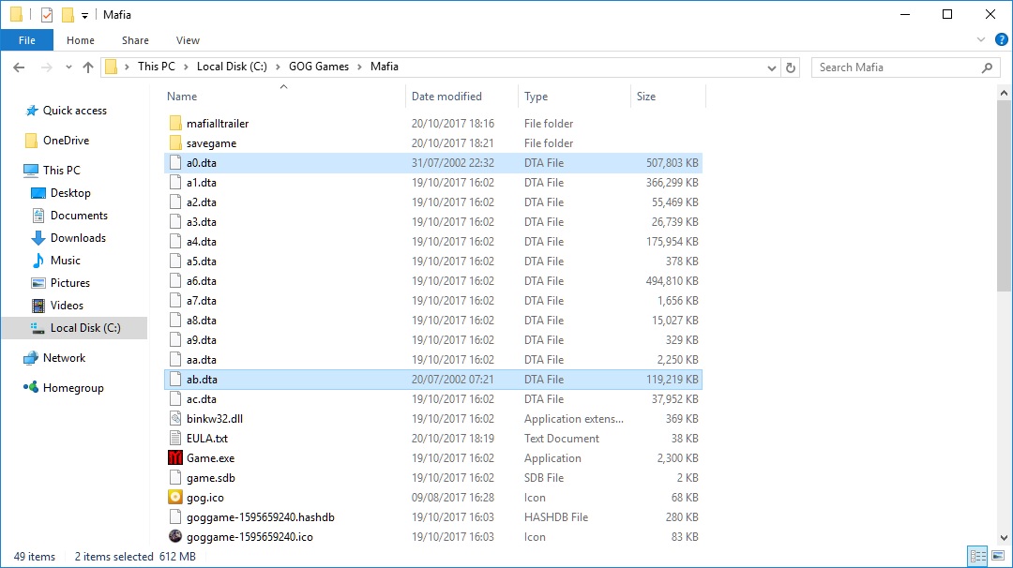The width and height of the screenshot is (1013, 568).
Task: Go back with the Back arrow
Action: click(x=19, y=67)
